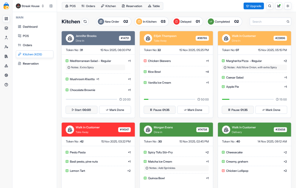Click progress bar on order #23896
296x188 pixels.
[x=248, y=99]
